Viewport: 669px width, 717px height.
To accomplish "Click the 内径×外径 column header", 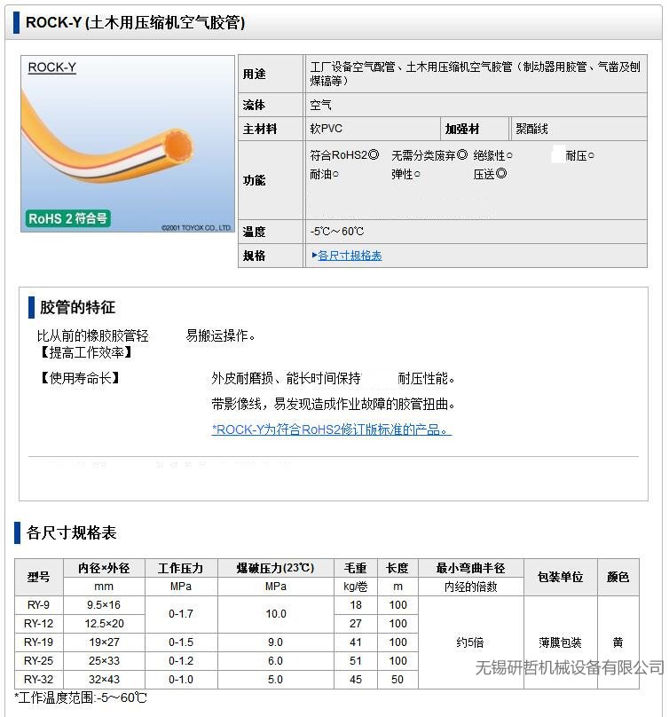I will pos(105,568).
